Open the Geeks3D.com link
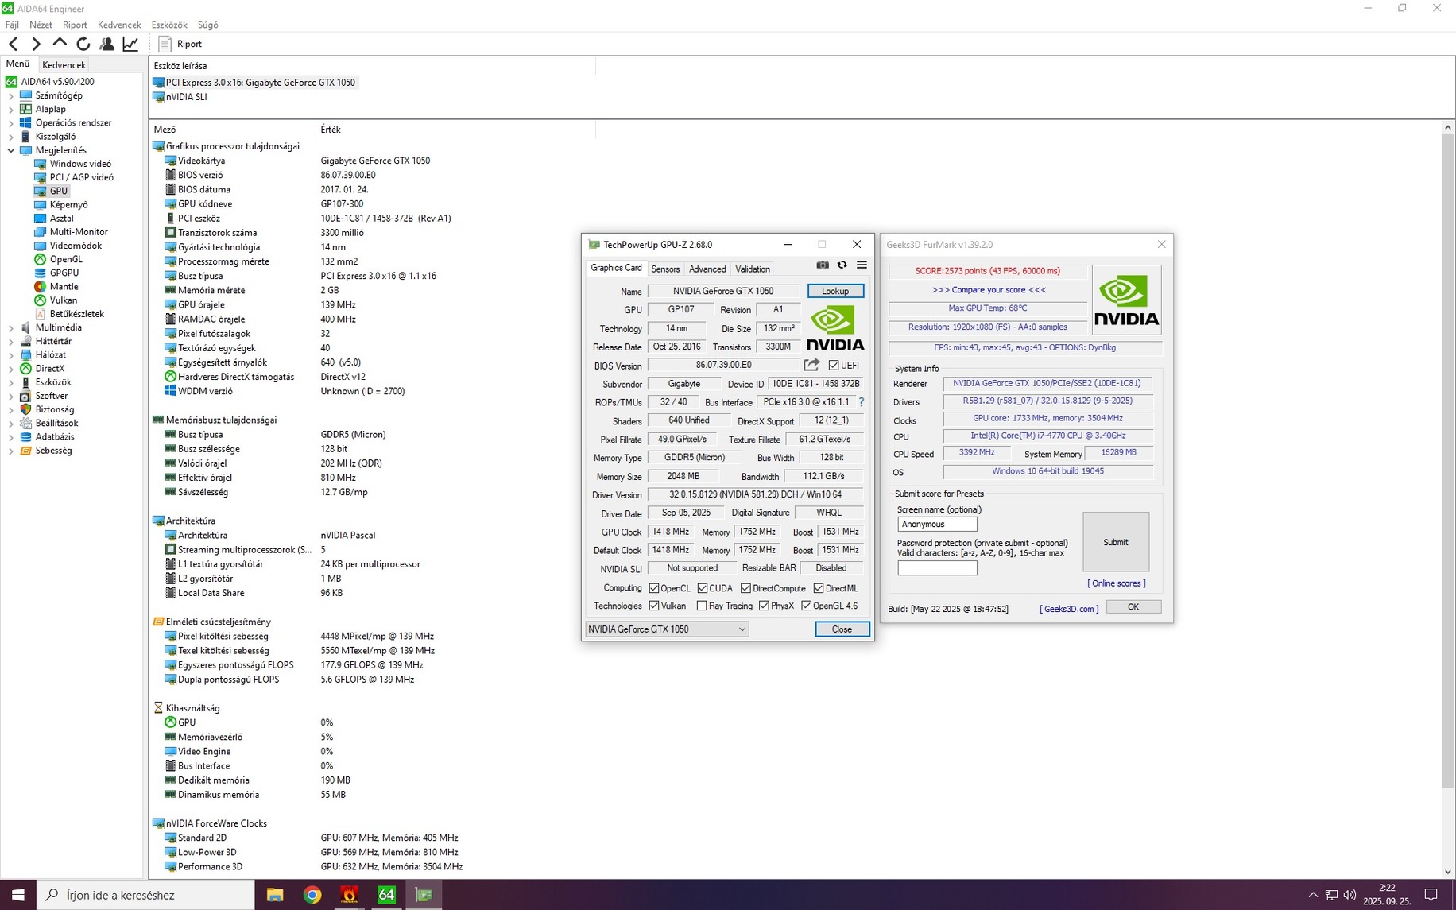This screenshot has height=910, width=1456. pos(1069,609)
